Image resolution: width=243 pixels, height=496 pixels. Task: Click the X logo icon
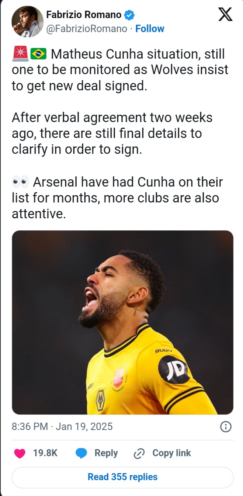(225, 14)
